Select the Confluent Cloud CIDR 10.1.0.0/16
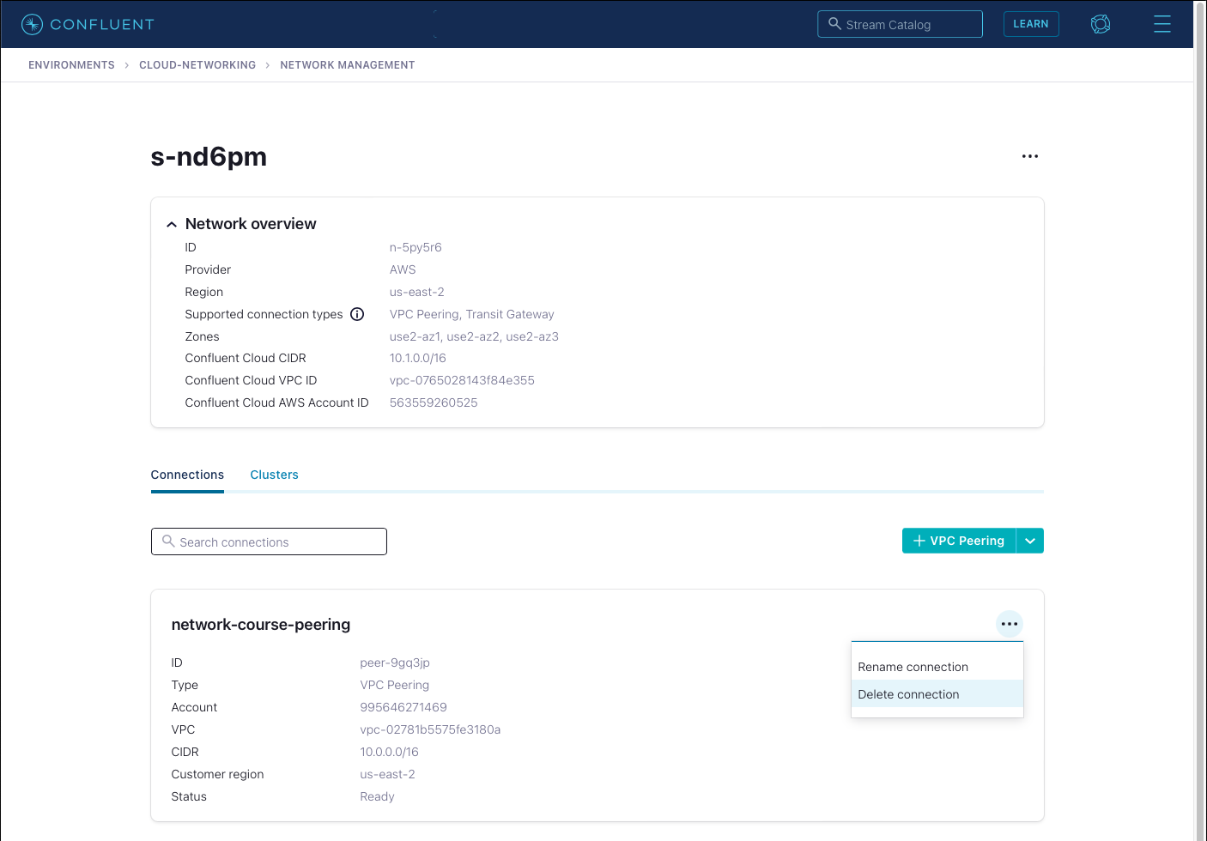The height and width of the screenshot is (841, 1207). 418,358
